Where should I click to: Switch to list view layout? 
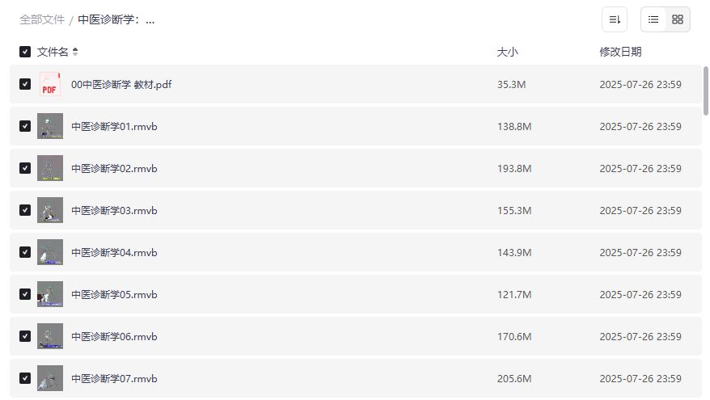point(653,19)
